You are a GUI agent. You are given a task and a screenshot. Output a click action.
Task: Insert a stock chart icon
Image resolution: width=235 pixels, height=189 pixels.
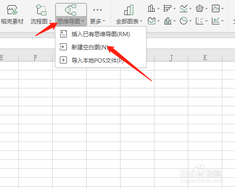coord(216,8)
